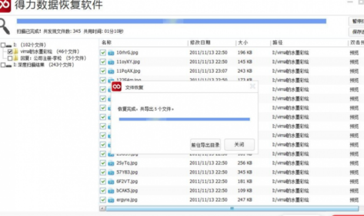Click the drive icon of I: 深度扫描结果
This screenshot has width=364, height=216.
coord(9,65)
